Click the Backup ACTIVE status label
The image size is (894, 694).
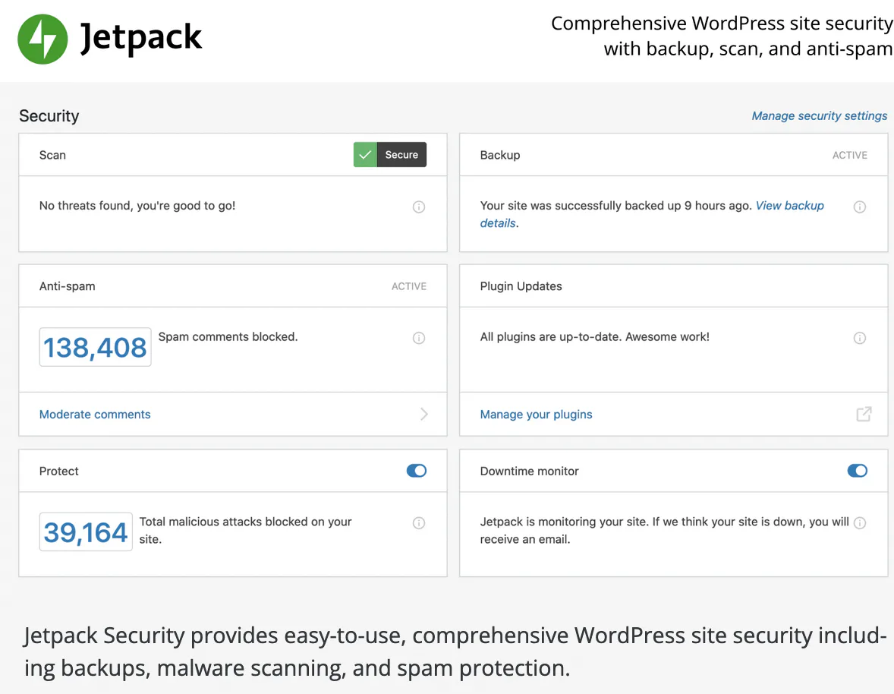coord(849,155)
